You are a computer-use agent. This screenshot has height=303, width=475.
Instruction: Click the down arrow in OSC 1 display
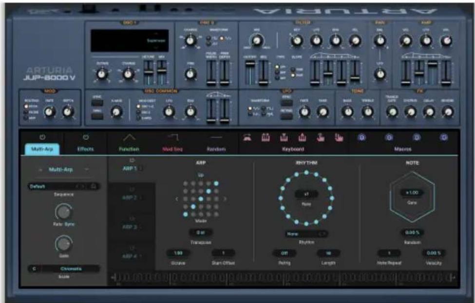(156, 48)
